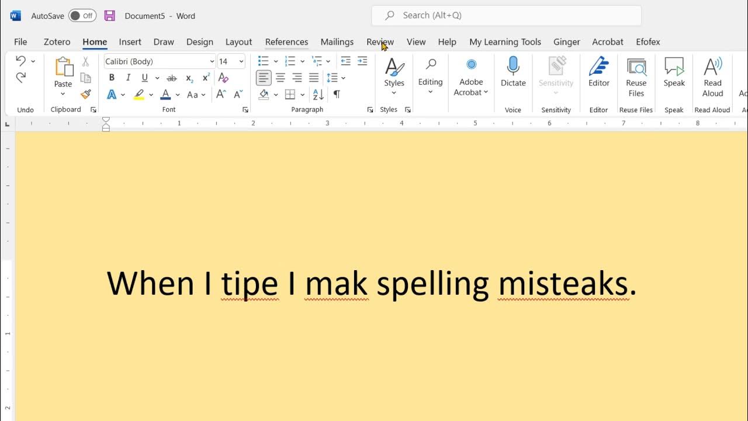Increase font size with Grow Font

pos(221,94)
